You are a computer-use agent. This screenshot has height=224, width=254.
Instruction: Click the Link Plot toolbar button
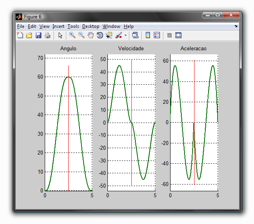pos(135,36)
